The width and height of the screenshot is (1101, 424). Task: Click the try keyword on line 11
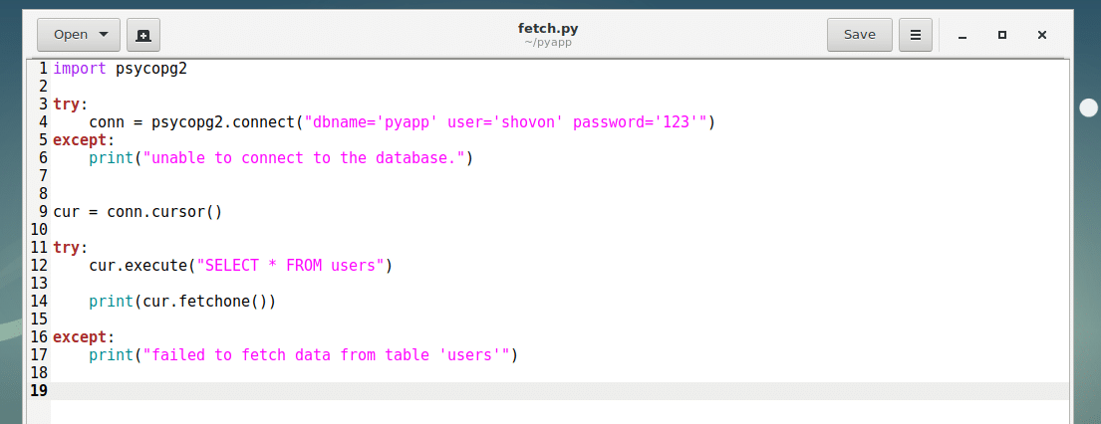pos(67,248)
